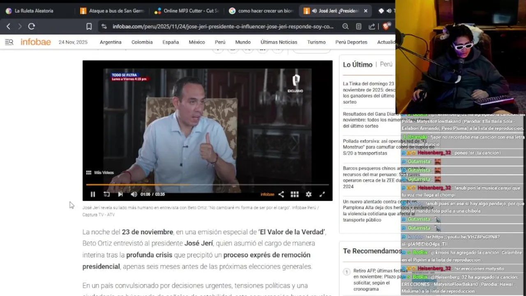The width and height of the screenshot is (526, 296).
Task: Click Te Recomendamos heading
Action: pos(372,251)
